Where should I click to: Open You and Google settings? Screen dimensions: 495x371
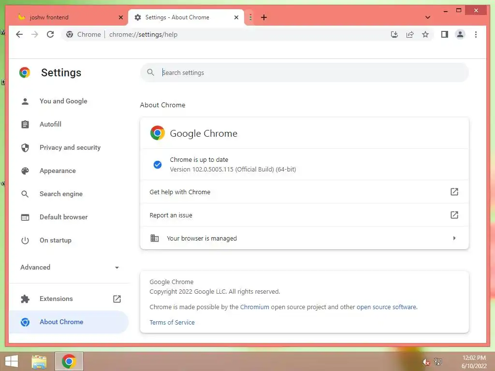point(63,101)
